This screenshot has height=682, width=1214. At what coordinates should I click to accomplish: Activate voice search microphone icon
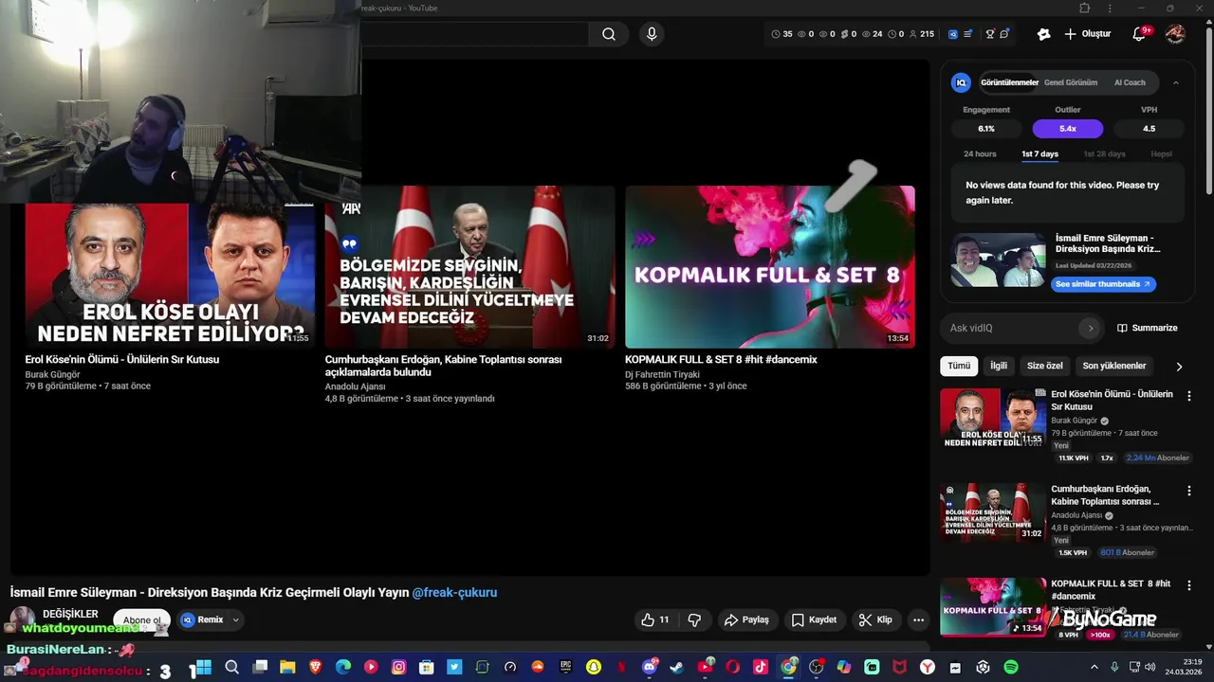coord(651,34)
